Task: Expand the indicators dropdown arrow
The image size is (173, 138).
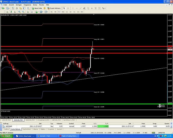Action: pyautogui.click(x=38, y=12)
